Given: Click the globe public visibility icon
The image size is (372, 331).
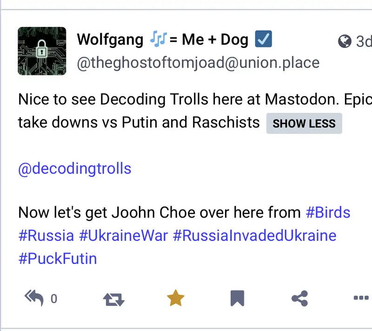Looking at the screenshot, I should point(345,42).
